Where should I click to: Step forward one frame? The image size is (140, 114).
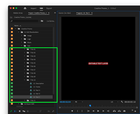[103, 111]
